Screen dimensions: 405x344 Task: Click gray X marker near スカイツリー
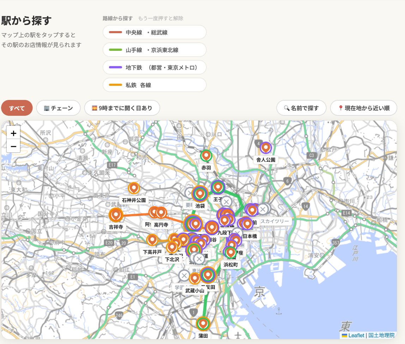[263, 209]
